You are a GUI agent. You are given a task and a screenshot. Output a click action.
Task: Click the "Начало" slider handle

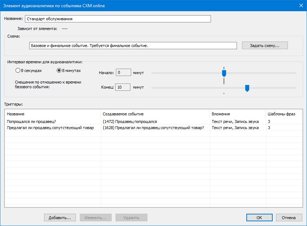coord(224,73)
